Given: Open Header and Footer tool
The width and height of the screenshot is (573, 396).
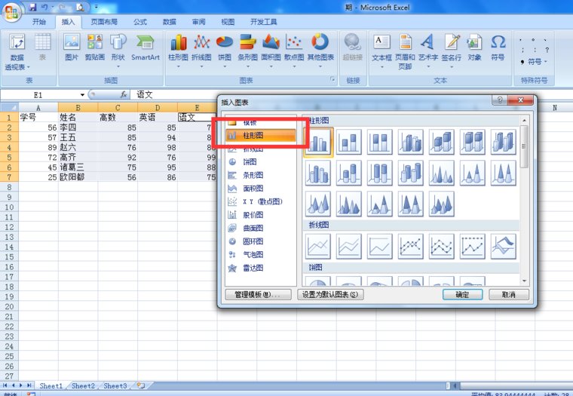Looking at the screenshot, I should [405, 51].
